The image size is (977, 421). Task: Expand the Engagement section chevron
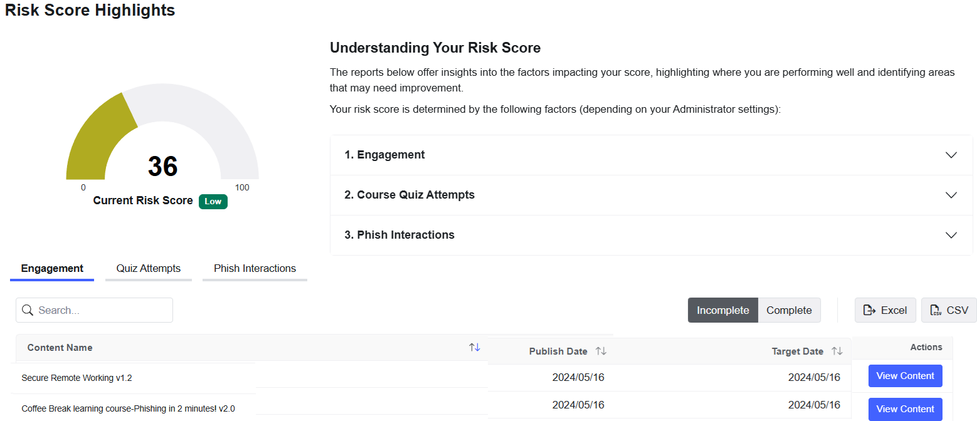951,155
